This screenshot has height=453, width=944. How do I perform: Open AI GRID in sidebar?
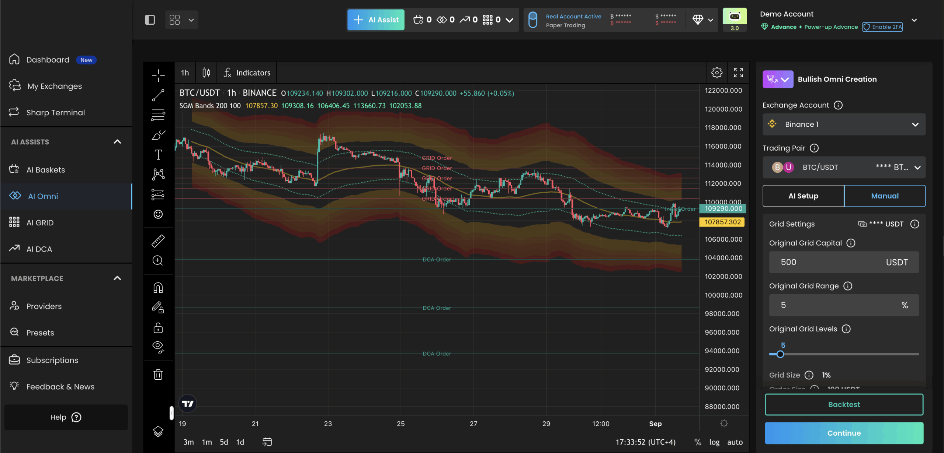click(x=40, y=222)
